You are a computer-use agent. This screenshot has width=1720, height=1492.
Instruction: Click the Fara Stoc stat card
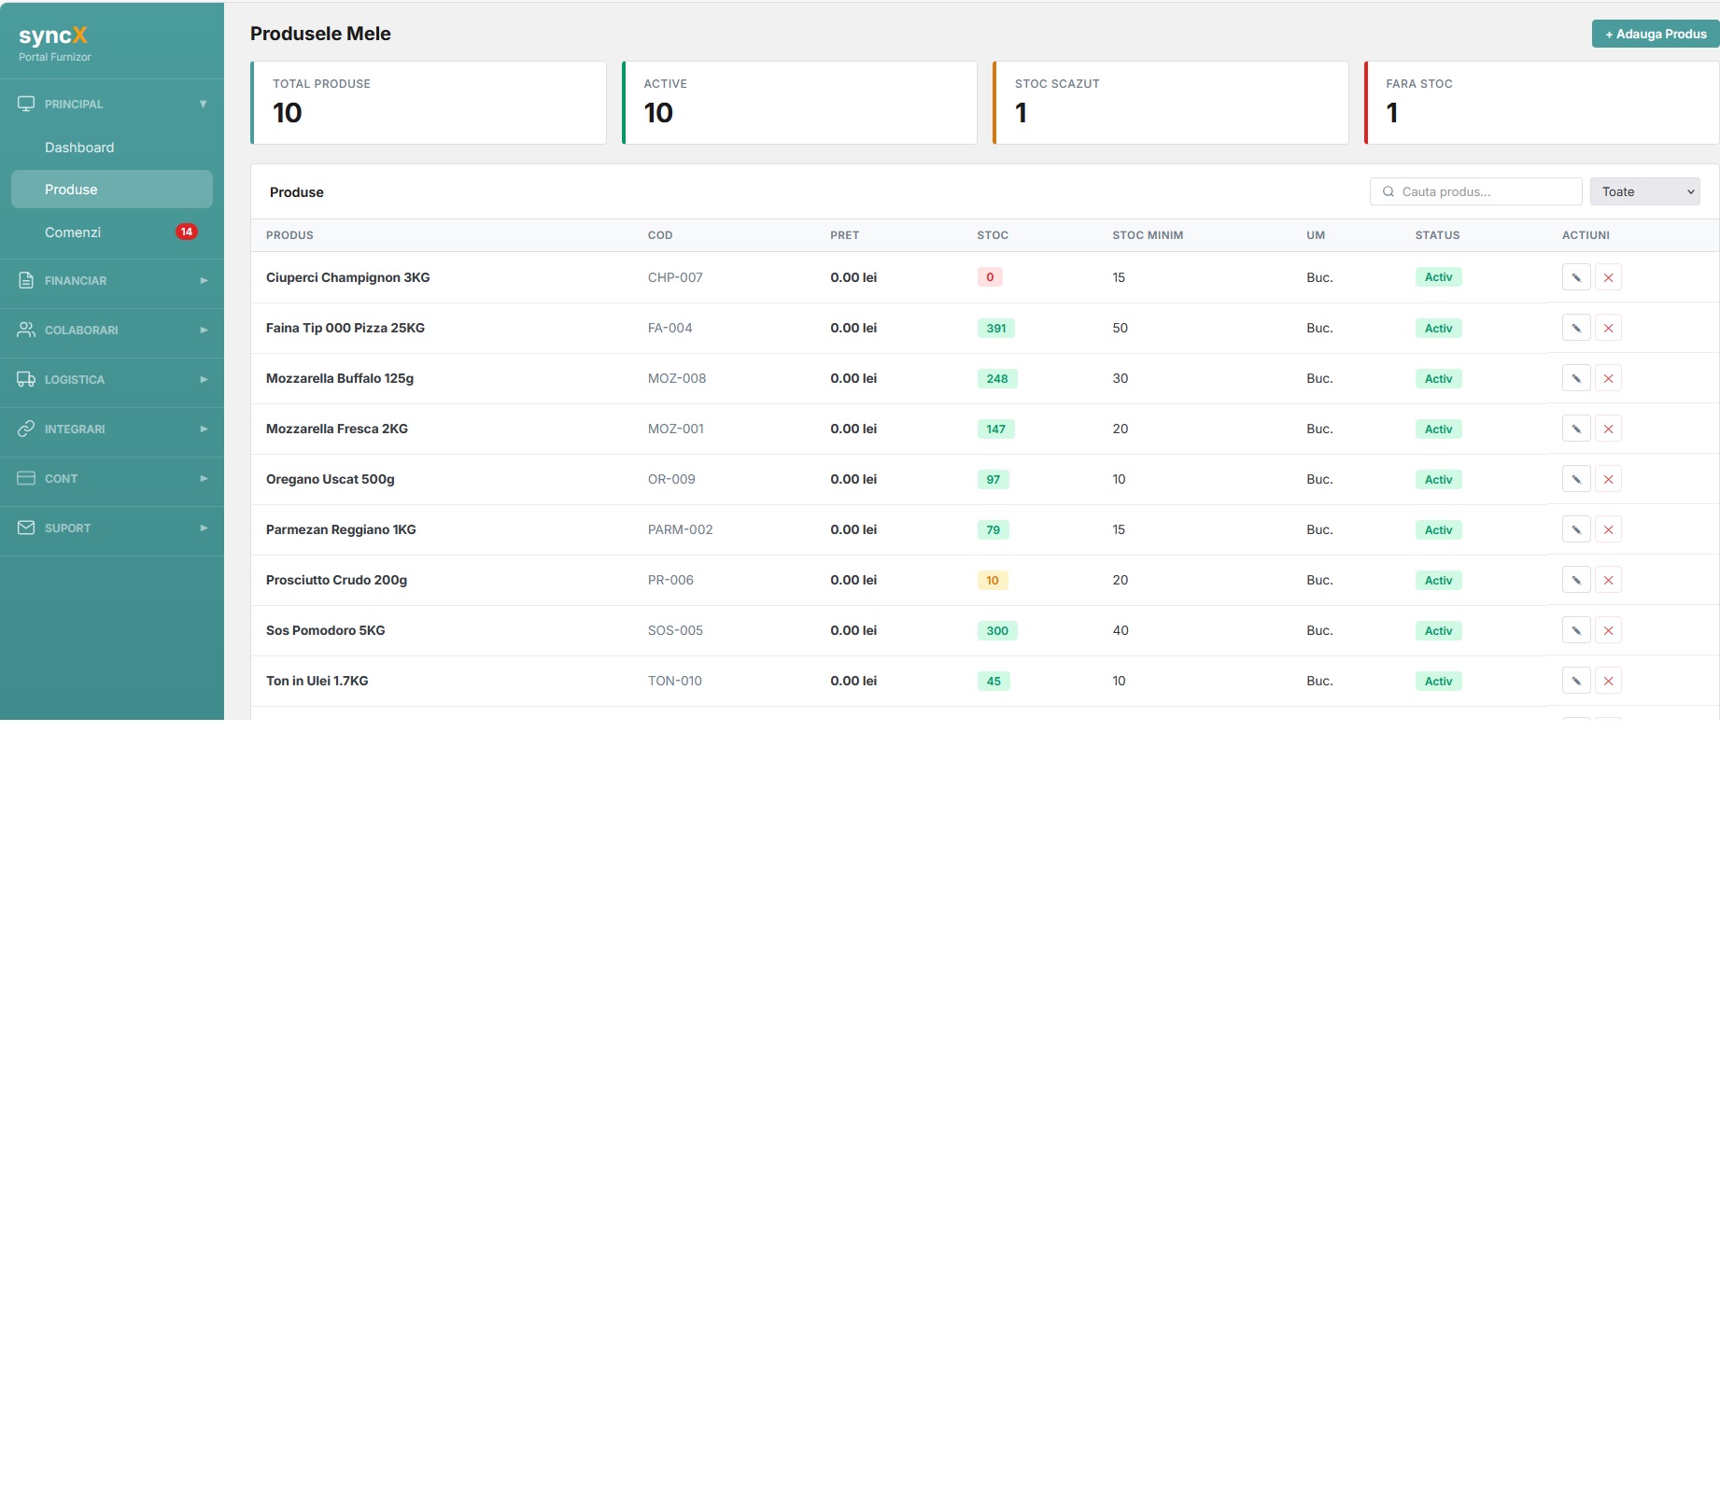click(x=1542, y=103)
